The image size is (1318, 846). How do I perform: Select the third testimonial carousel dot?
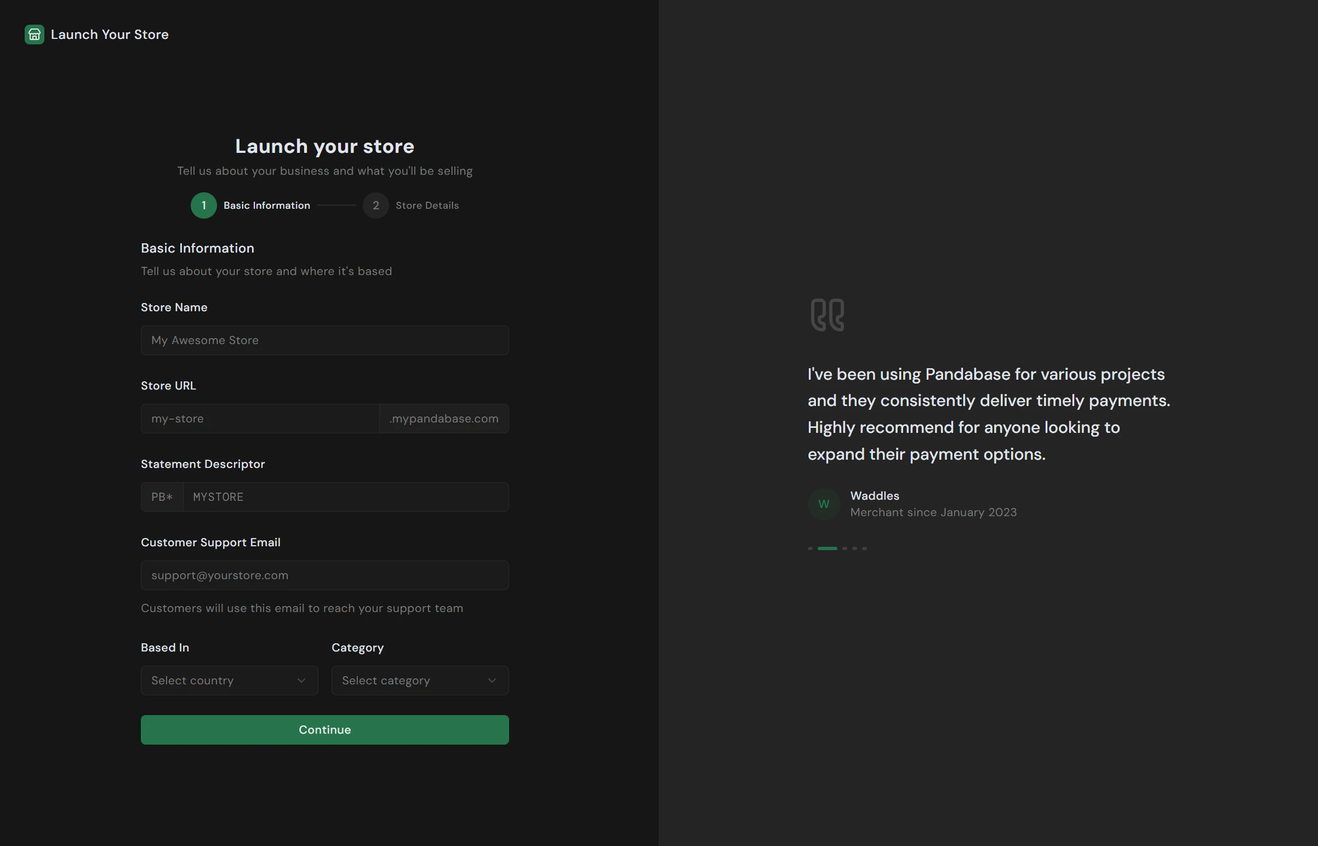pyautogui.click(x=845, y=548)
